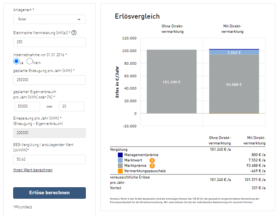Click the Eigenverbrauch percent field with 20
Screen dimensions: 280x216
click(72, 106)
